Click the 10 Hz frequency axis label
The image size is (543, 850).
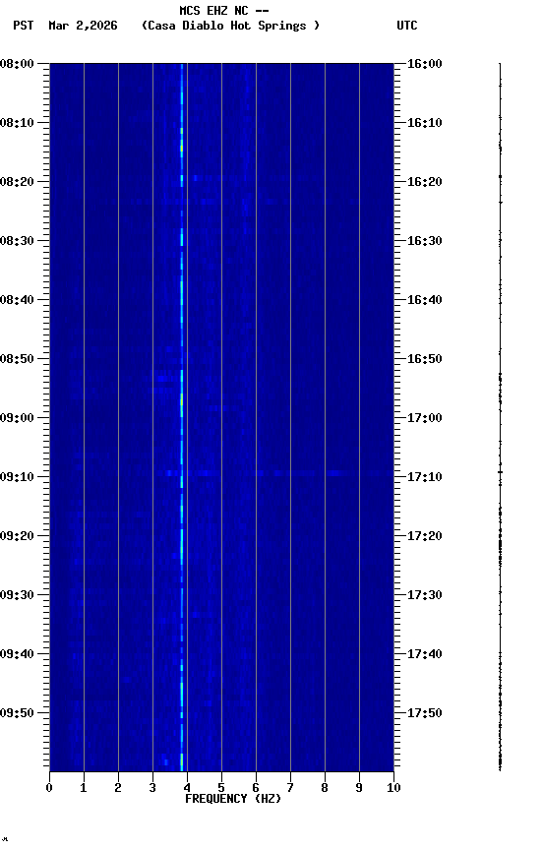[393, 788]
